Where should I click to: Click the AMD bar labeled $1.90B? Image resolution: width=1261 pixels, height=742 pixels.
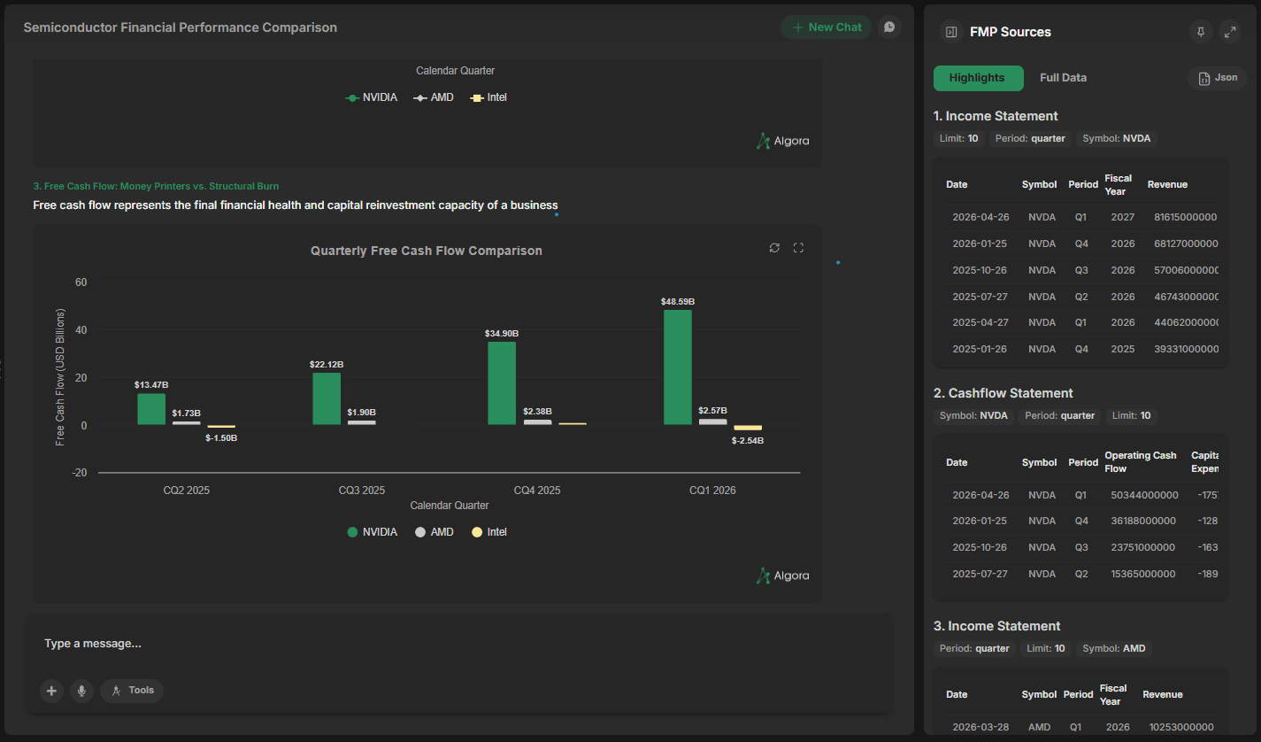point(362,423)
